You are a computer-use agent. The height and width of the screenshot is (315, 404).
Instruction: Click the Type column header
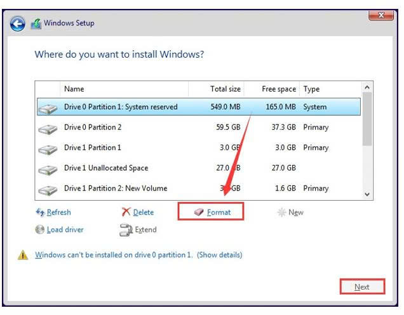(x=330, y=89)
